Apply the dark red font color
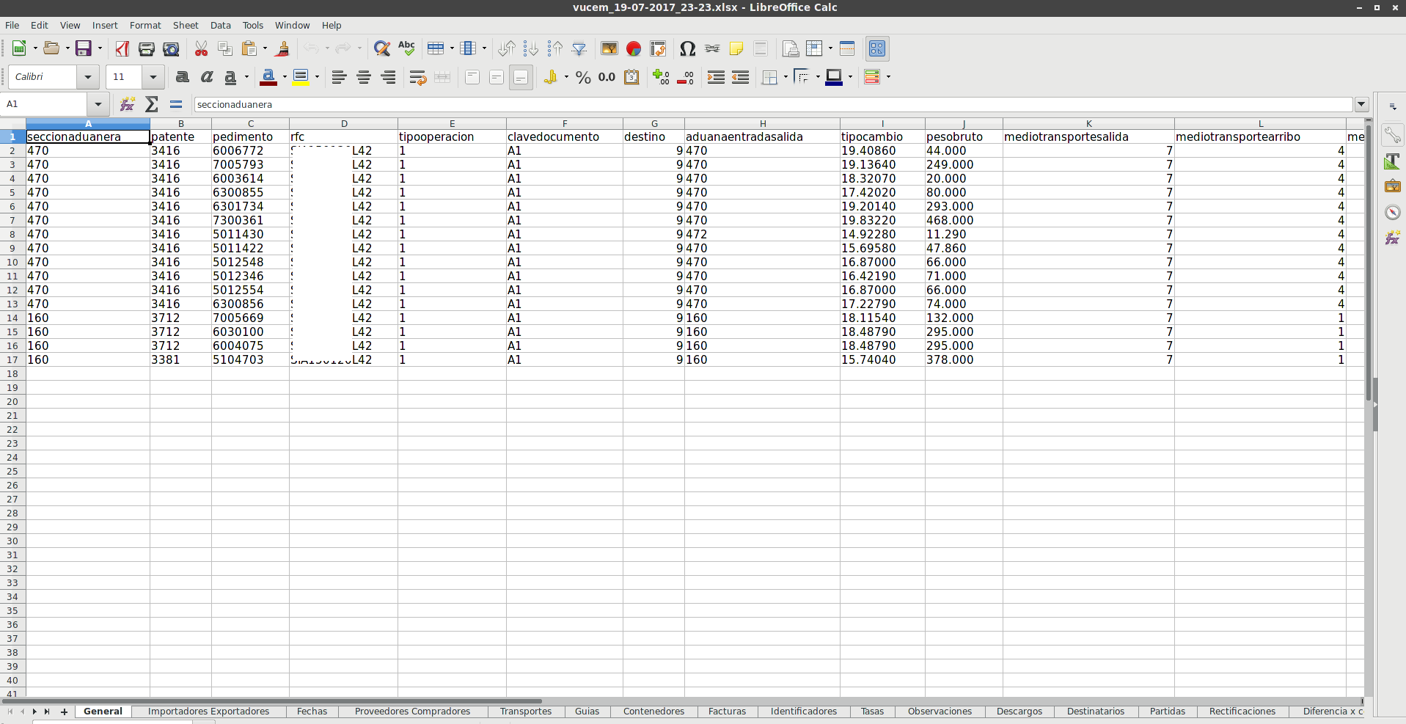This screenshot has width=1406, height=724. 268,77
